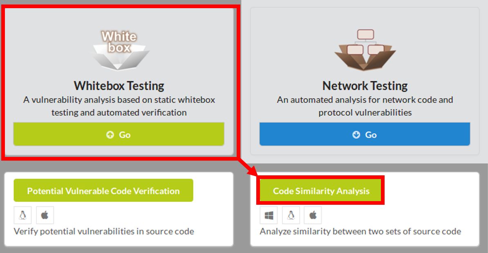Click the static whitebox testing description text
The width and height of the screenshot is (488, 253).
coord(119,106)
